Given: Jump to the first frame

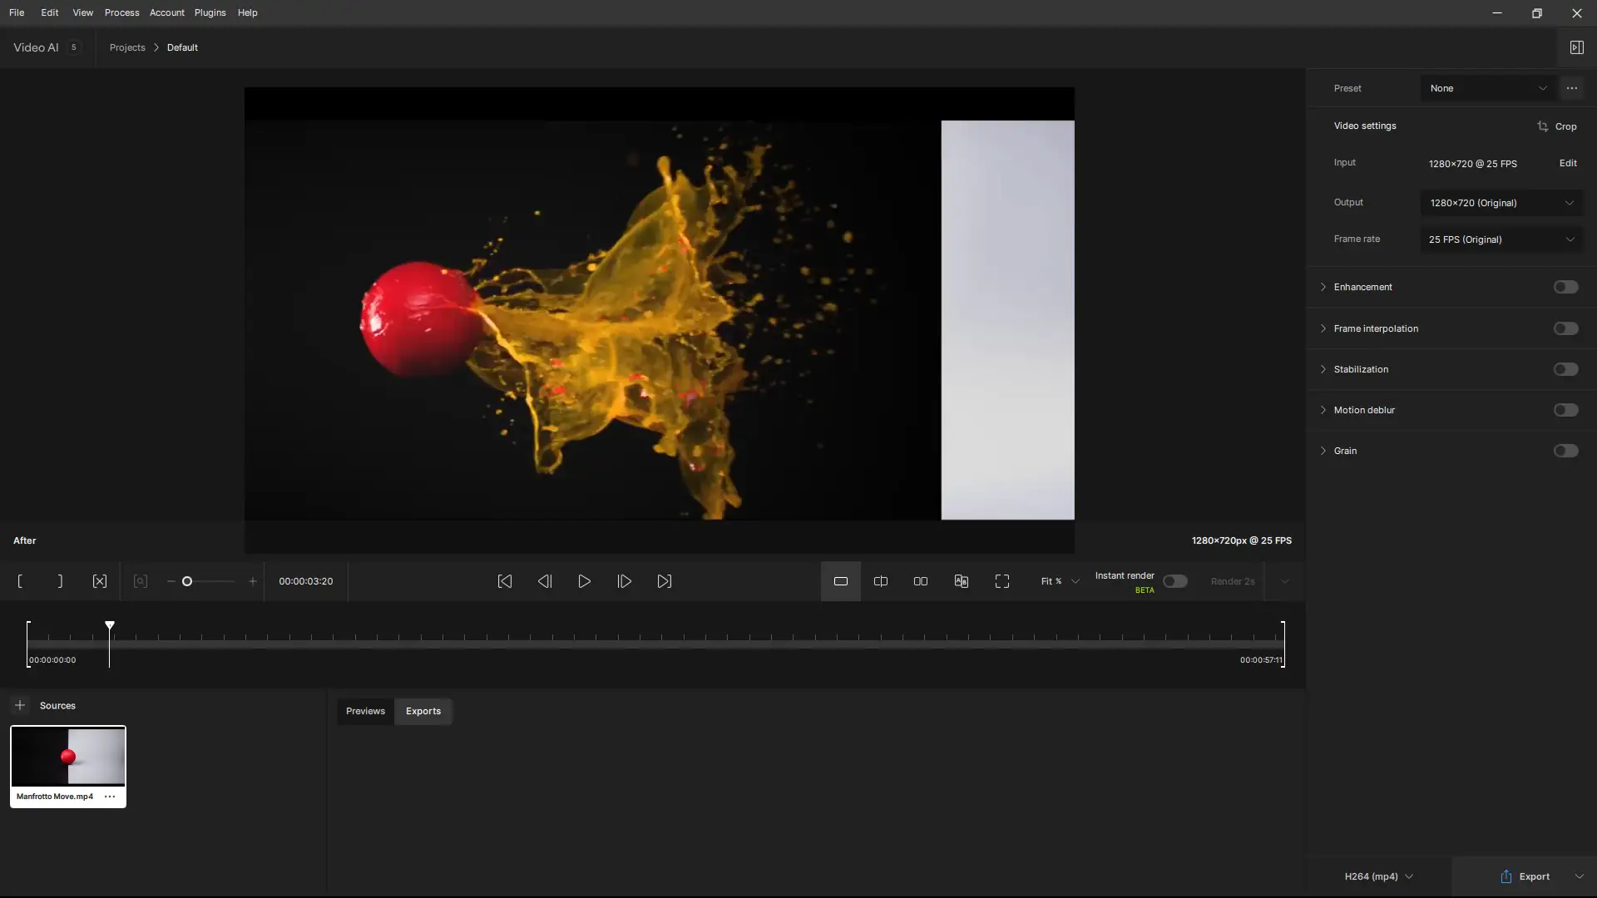Looking at the screenshot, I should [x=505, y=581].
